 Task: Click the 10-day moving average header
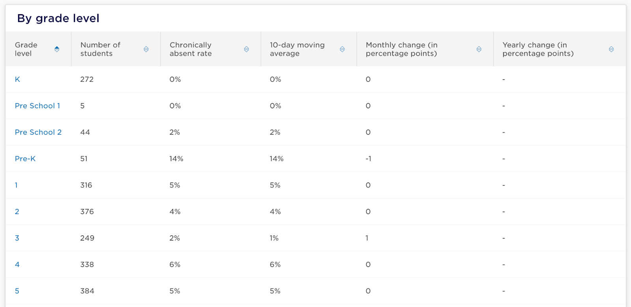(297, 49)
